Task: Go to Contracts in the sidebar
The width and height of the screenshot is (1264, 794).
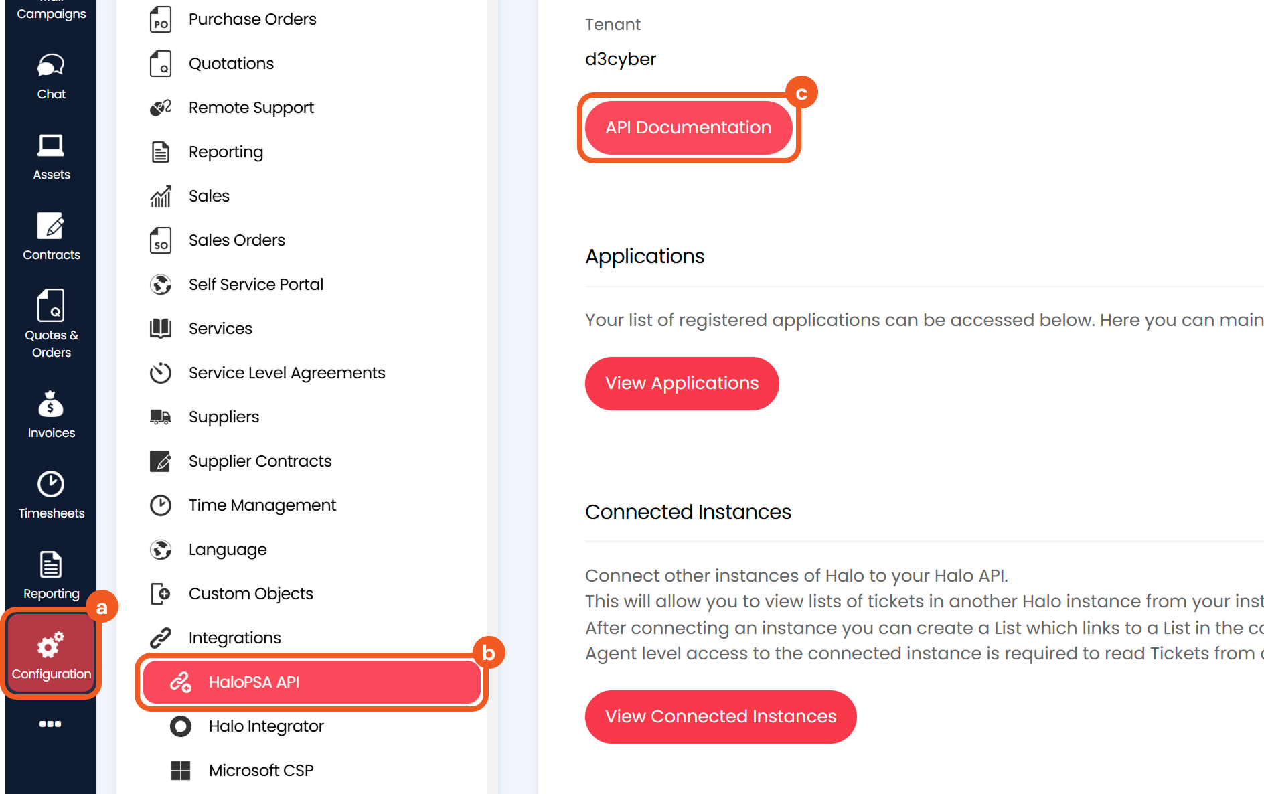Action: (51, 237)
